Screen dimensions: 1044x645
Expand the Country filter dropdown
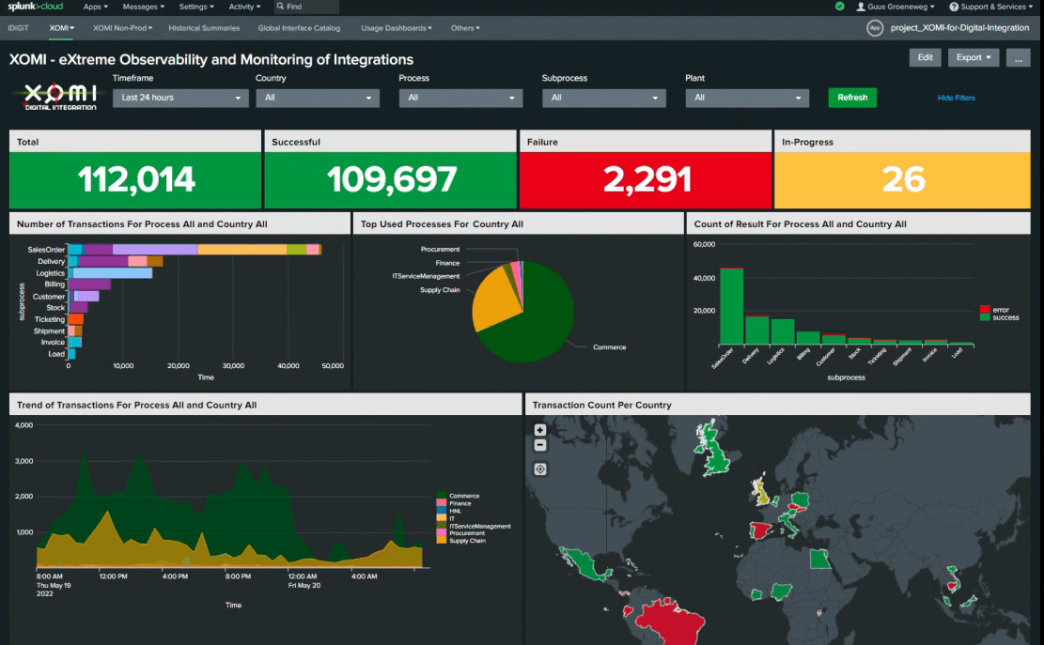tap(318, 98)
